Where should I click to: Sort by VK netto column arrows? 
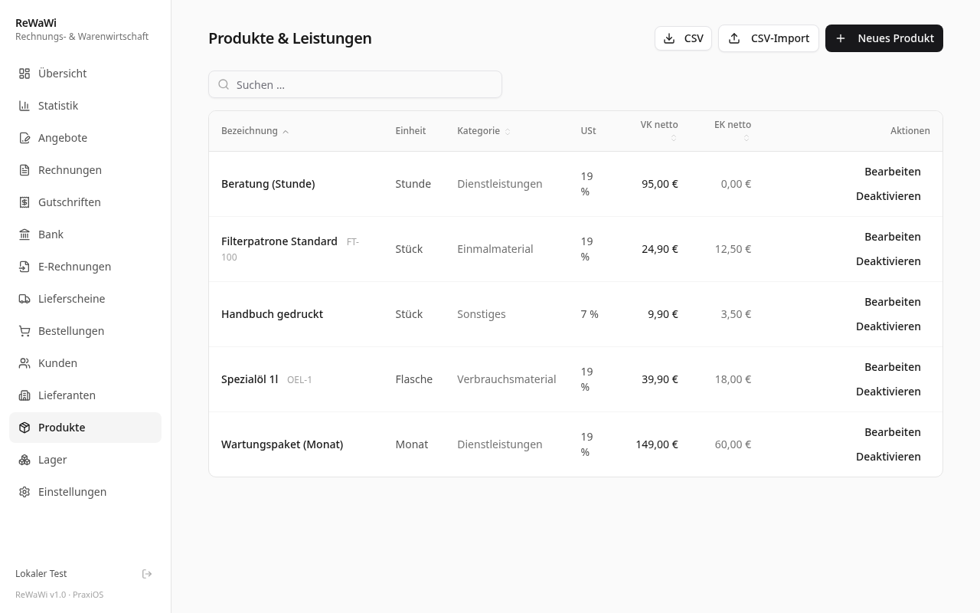[x=674, y=138]
